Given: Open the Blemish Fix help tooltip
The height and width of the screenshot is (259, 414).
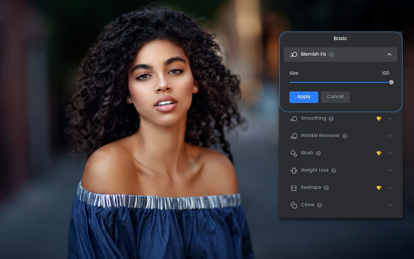Looking at the screenshot, I should [331, 54].
